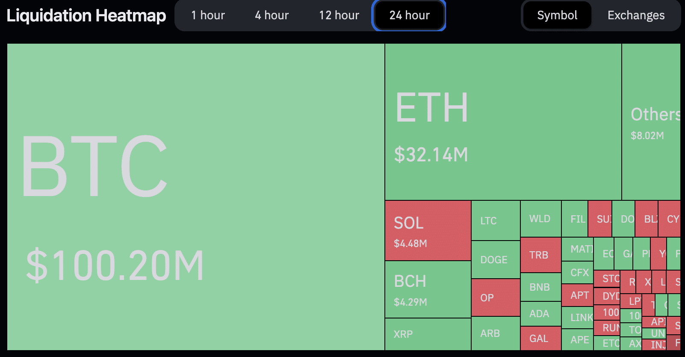Viewport: 685px width, 357px height.
Task: Open the ETH $32.14M tile
Action: pos(503,122)
